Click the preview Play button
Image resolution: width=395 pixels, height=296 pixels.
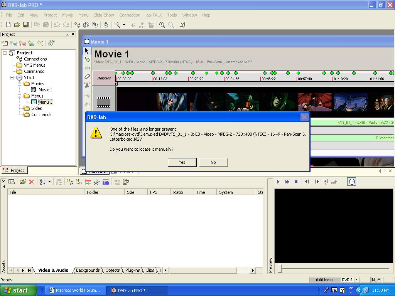tap(278, 182)
